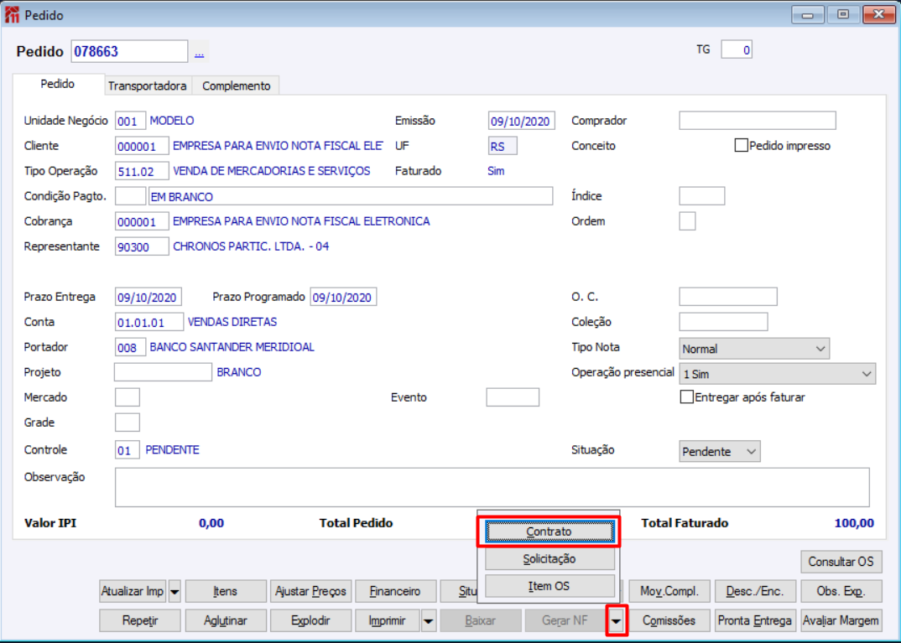
Task: Click the Pronta Entrega button
Action: point(755,620)
